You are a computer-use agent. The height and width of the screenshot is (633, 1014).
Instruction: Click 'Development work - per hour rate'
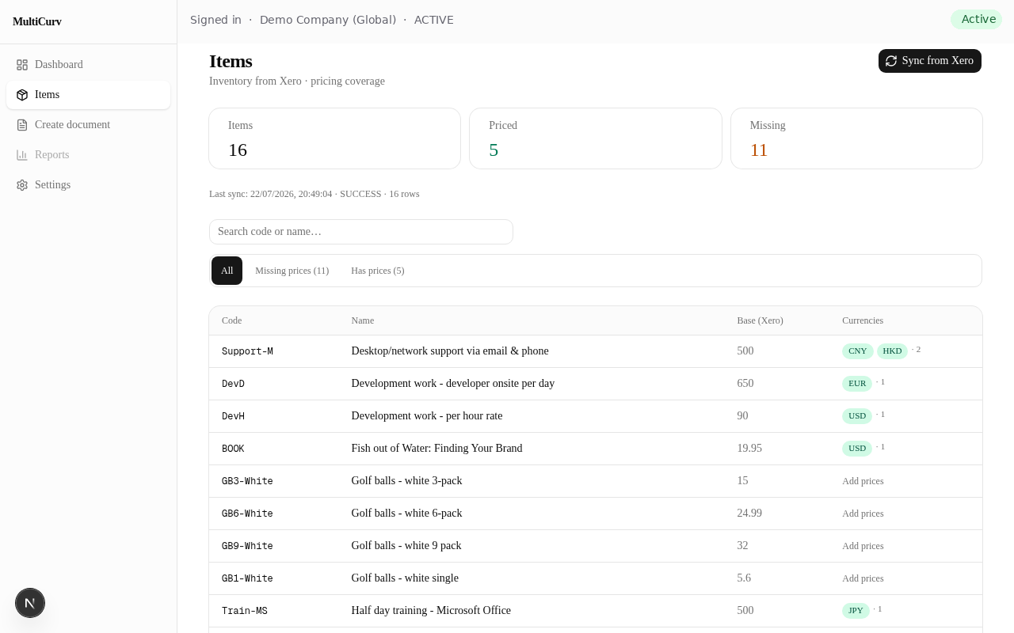coord(427,415)
